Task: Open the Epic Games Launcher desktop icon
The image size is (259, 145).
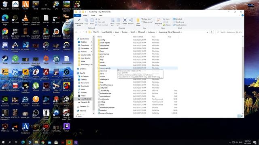Action: click(x=15, y=33)
